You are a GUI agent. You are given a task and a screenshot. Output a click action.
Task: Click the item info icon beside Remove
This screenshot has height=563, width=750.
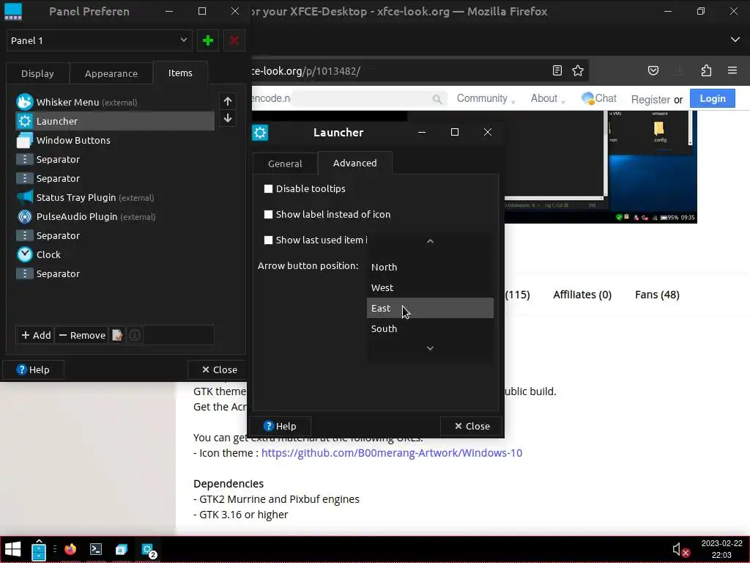(x=135, y=335)
